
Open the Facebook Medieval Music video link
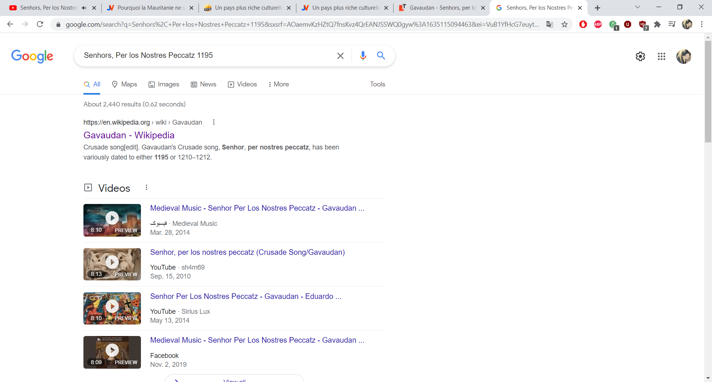pyautogui.click(x=257, y=340)
